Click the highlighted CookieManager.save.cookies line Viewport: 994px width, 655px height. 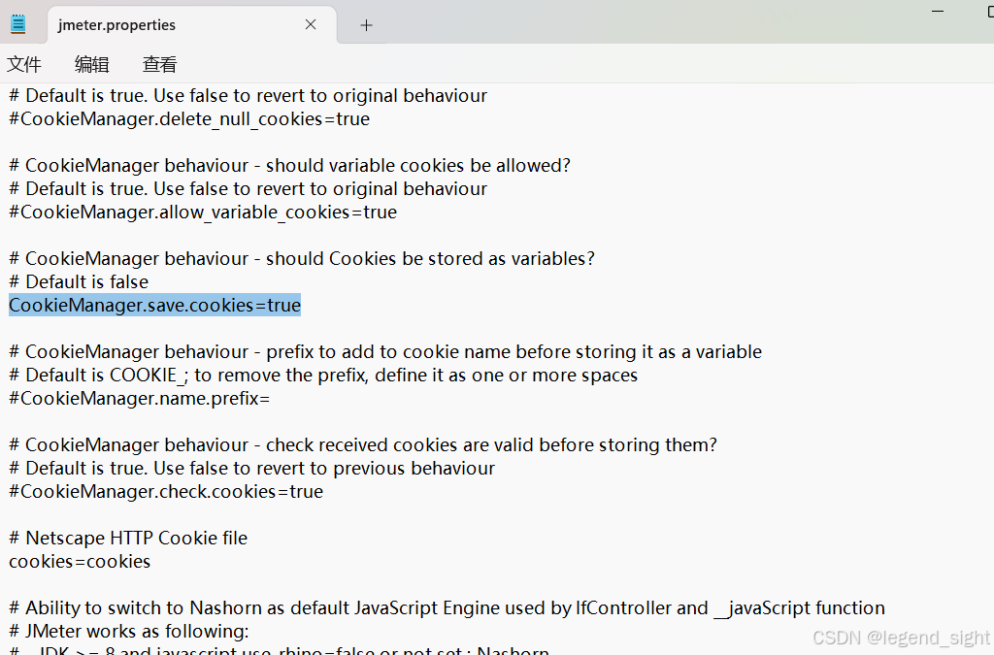pyautogui.click(x=153, y=305)
